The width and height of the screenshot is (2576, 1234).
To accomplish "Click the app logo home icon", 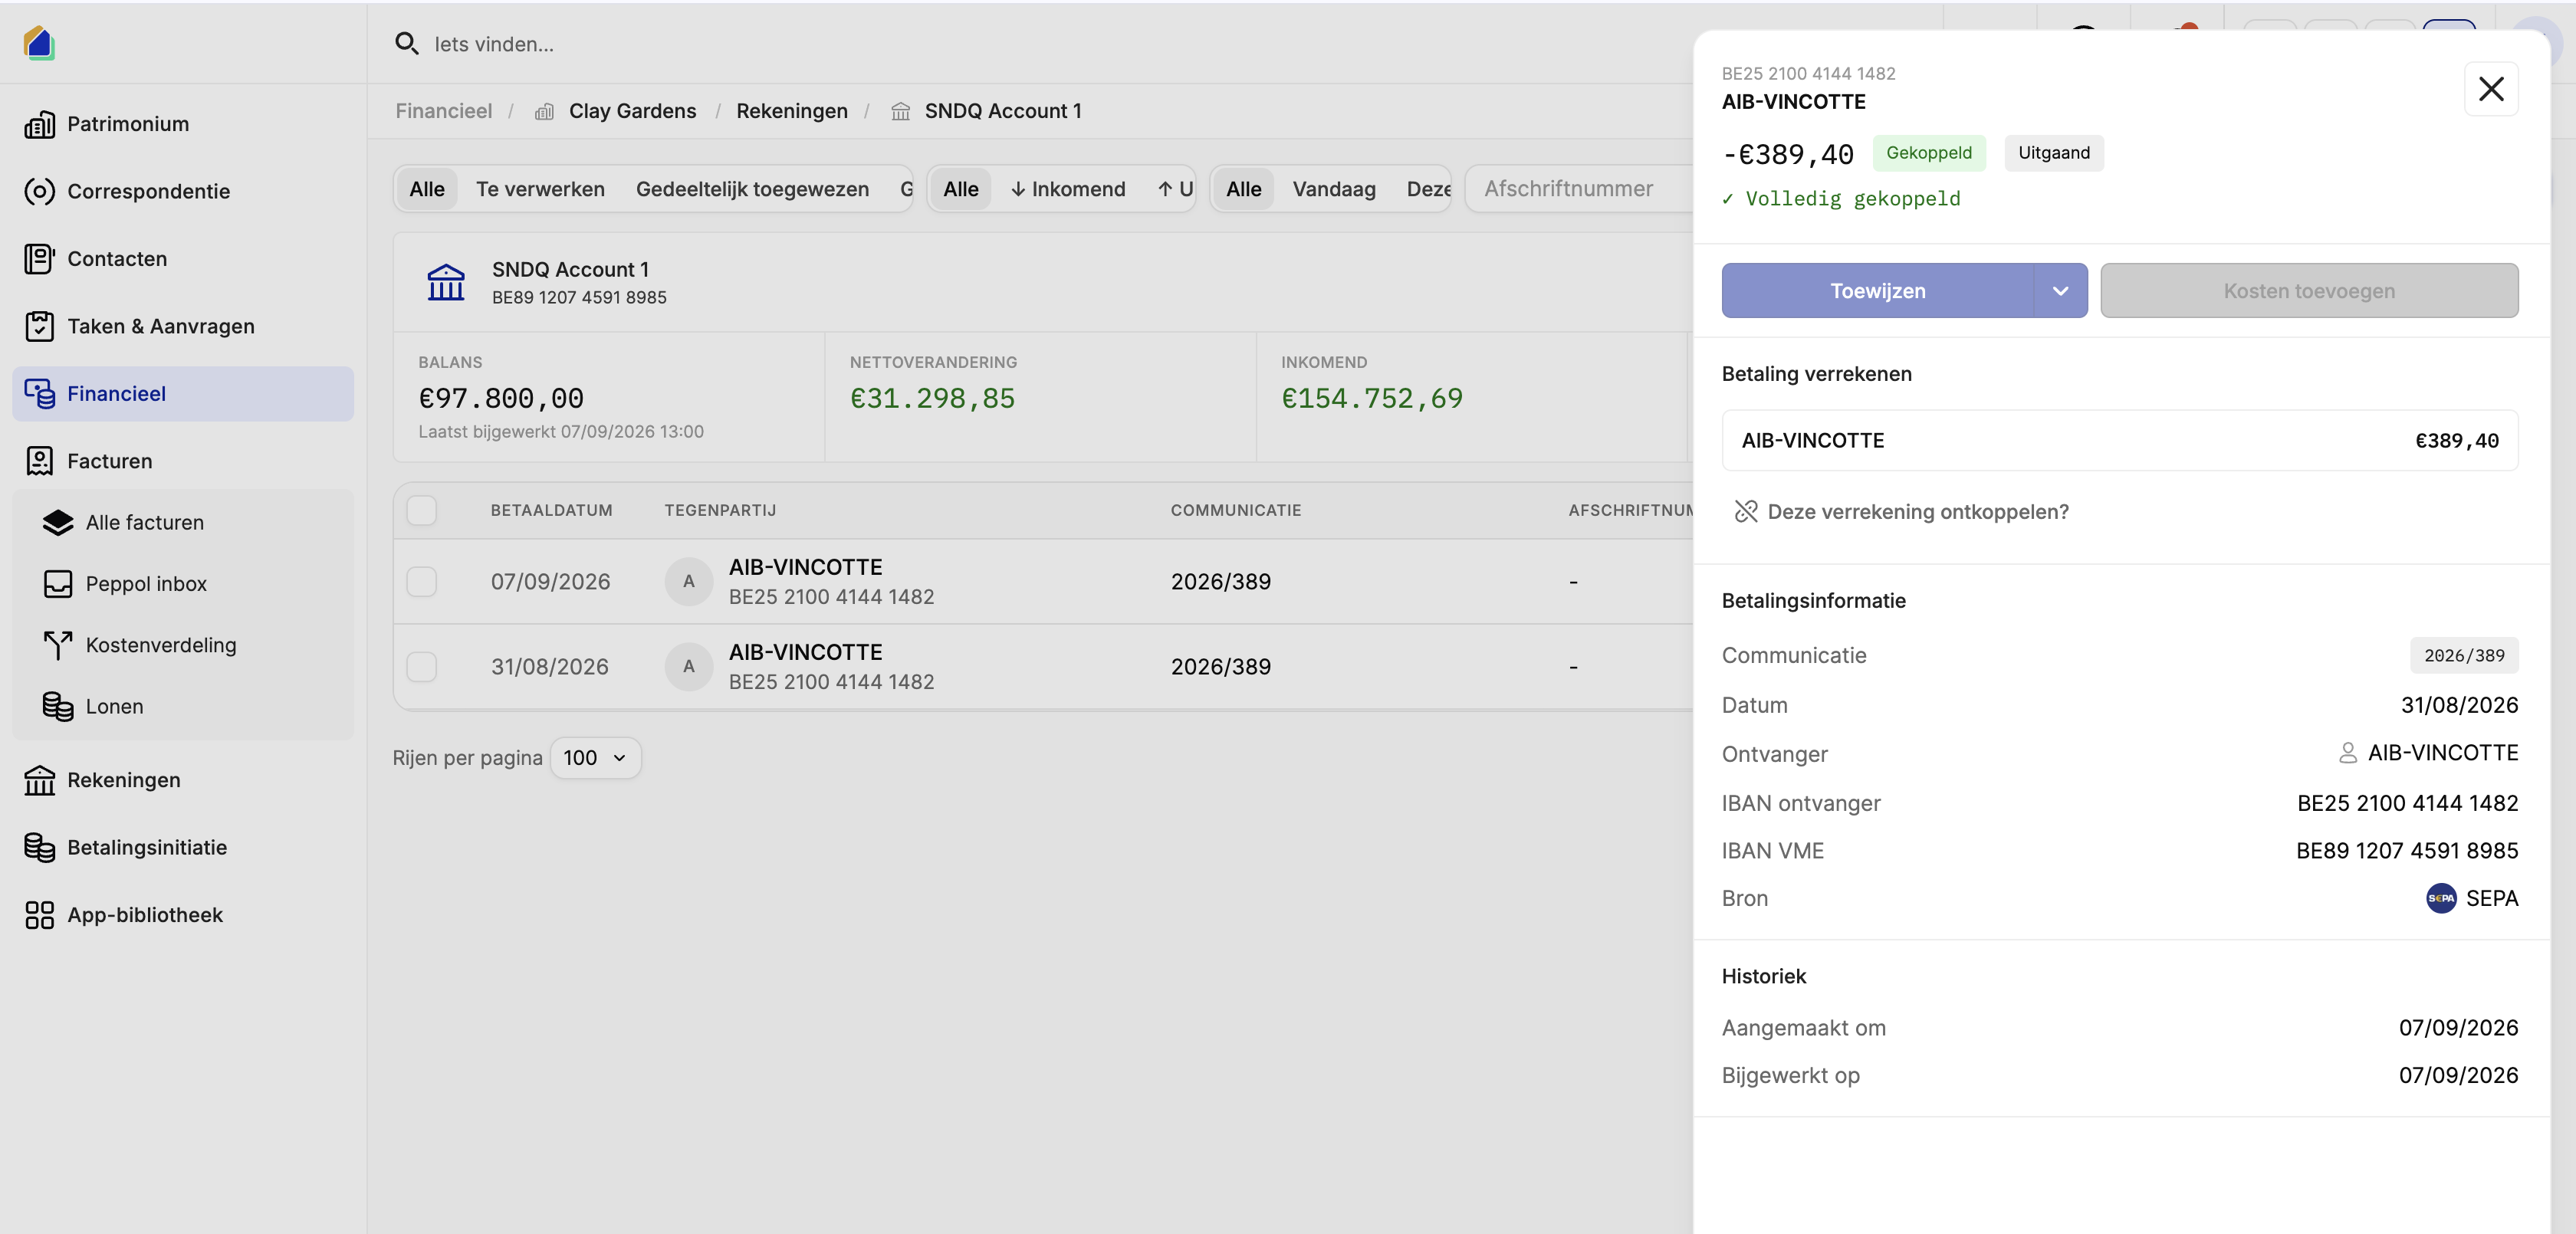I will (x=38, y=43).
